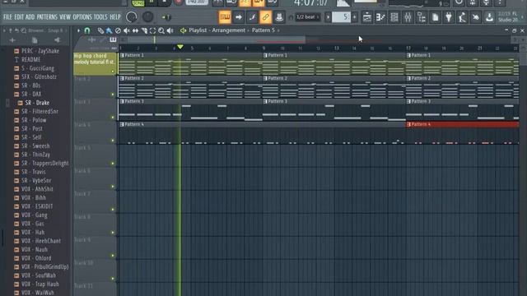Pick the Select marquee tool
The height and width of the screenshot is (296, 527).
coord(152,31)
